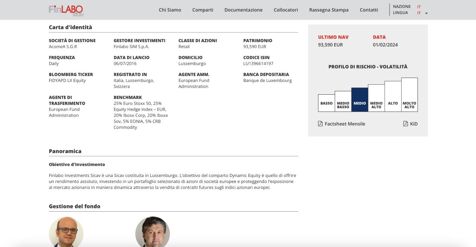
Task: Go to the Contatti page
Action: 369,10
